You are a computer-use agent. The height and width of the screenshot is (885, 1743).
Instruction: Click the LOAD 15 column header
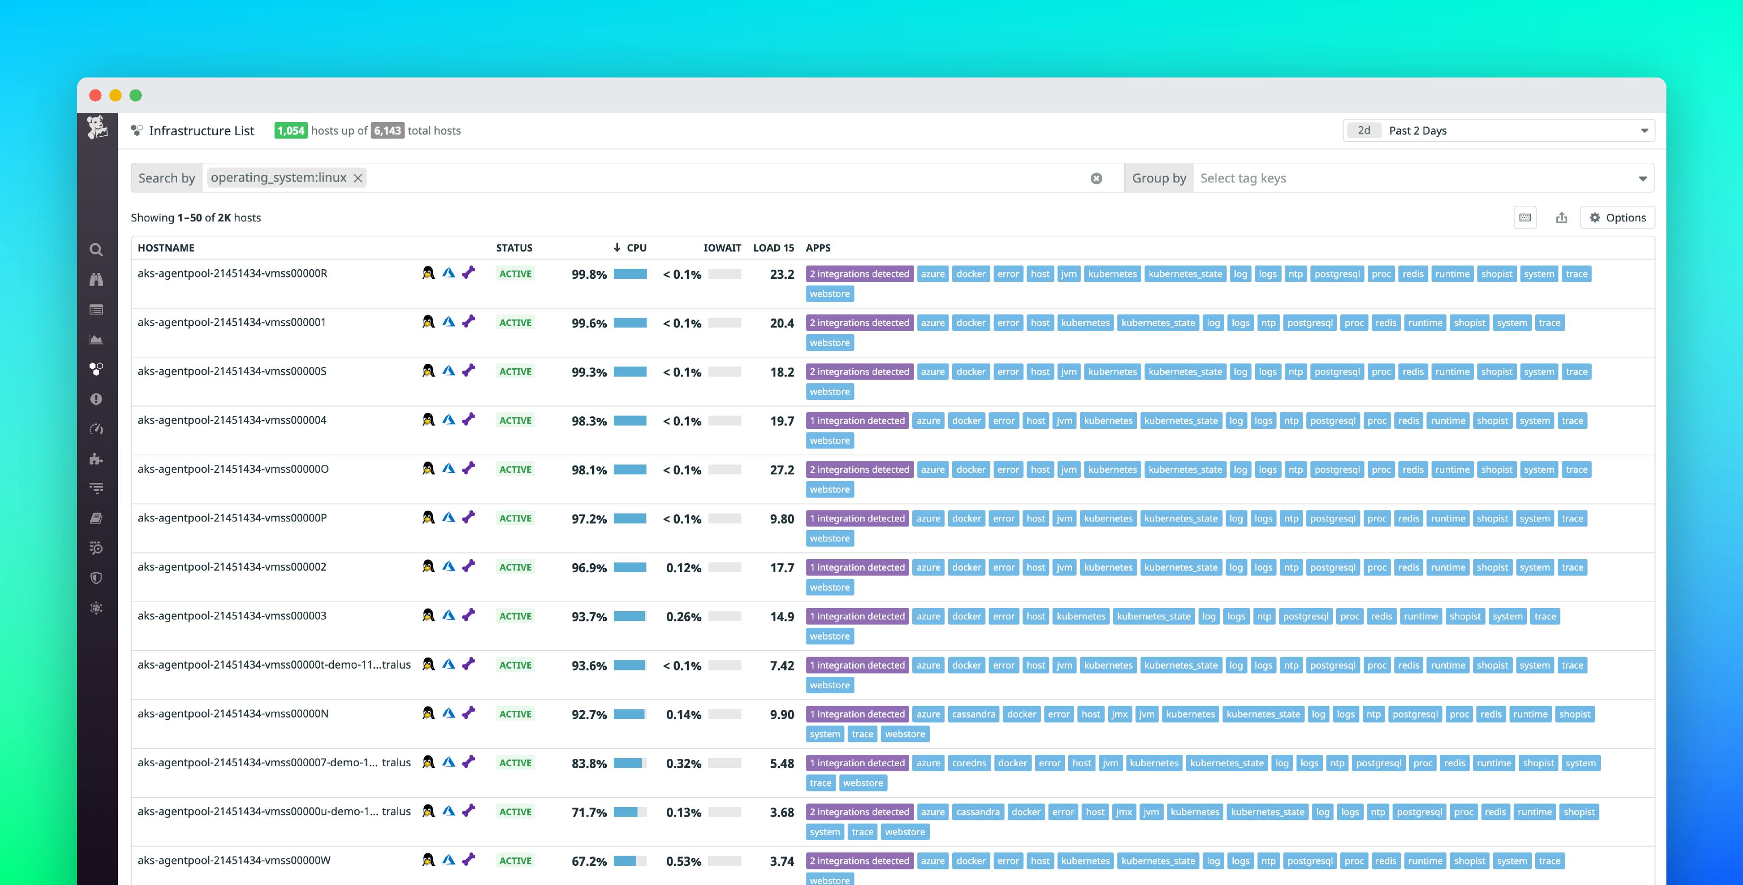[x=773, y=248]
